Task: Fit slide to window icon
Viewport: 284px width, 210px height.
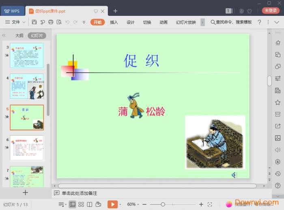Action: (x=210, y=204)
